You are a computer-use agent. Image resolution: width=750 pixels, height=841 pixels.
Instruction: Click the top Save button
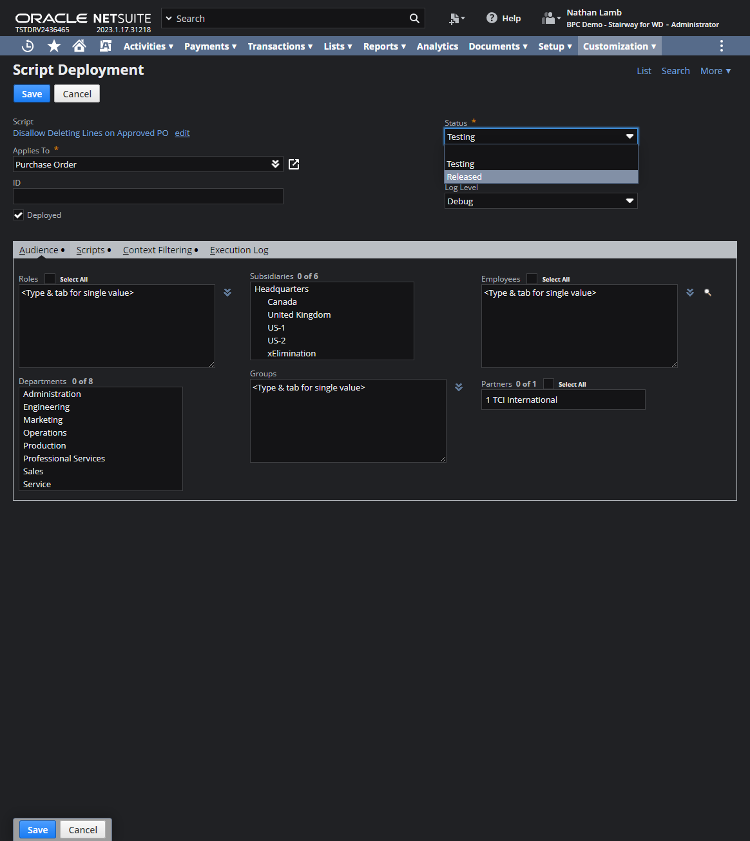click(x=32, y=93)
